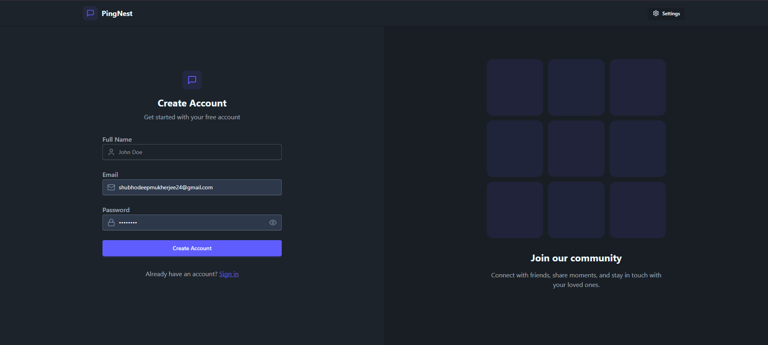Click the 'Join our community' heading

point(576,259)
